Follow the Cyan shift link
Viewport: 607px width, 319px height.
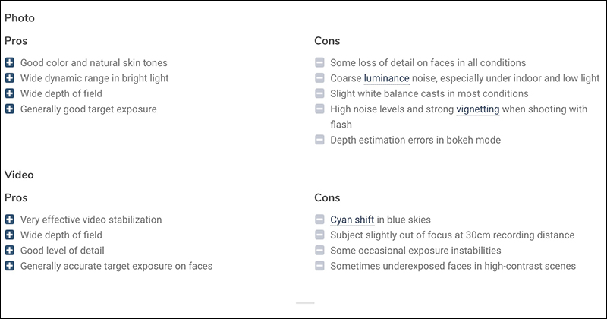tap(352, 220)
